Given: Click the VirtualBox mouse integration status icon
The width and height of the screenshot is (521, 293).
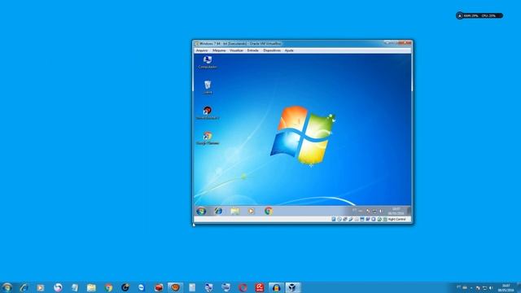Looking at the screenshot, I should [x=379, y=219].
